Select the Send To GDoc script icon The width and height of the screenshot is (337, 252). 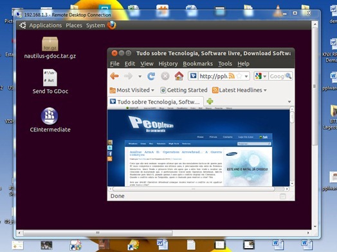pyautogui.click(x=50, y=78)
